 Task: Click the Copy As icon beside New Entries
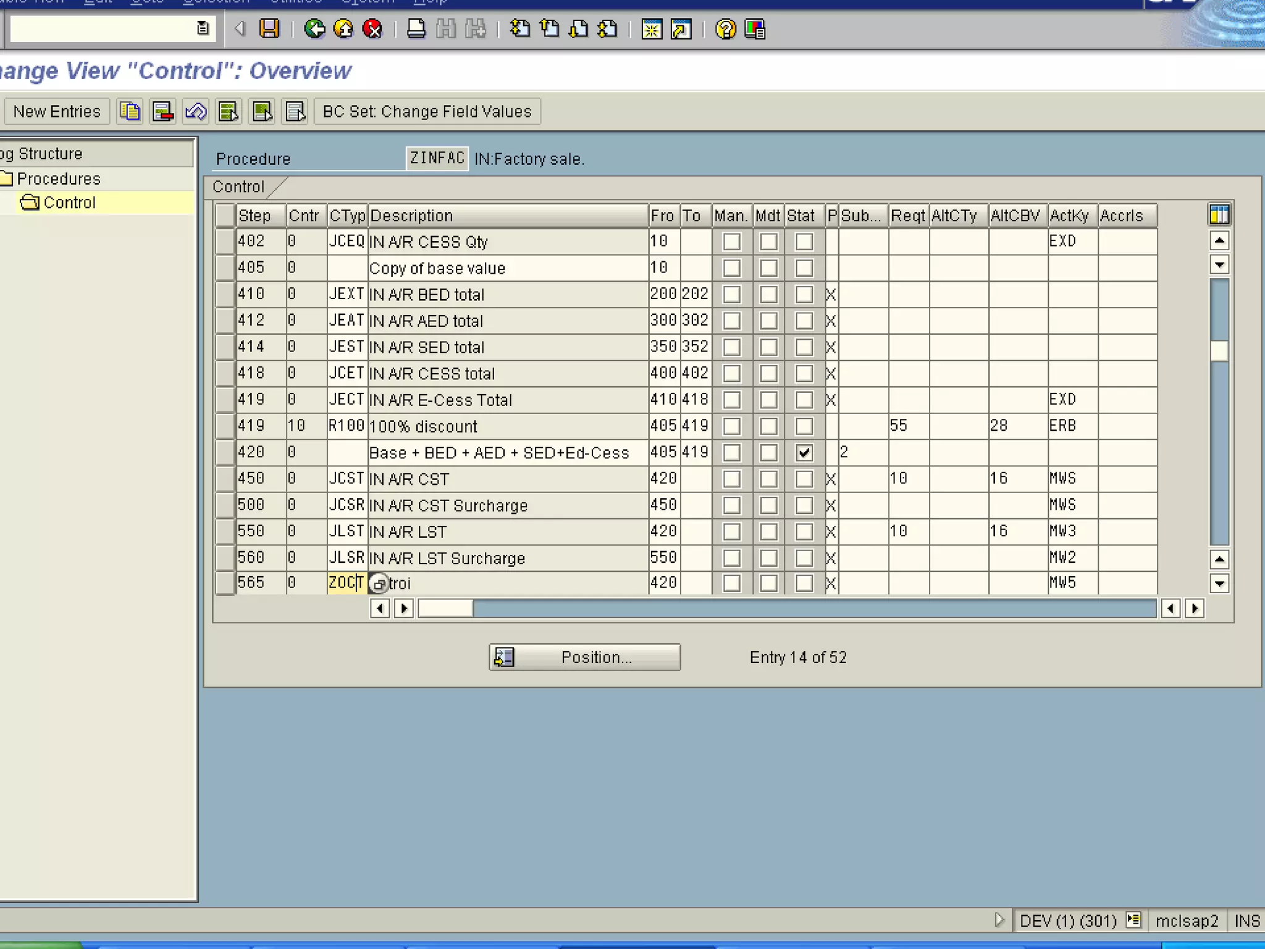pos(130,111)
